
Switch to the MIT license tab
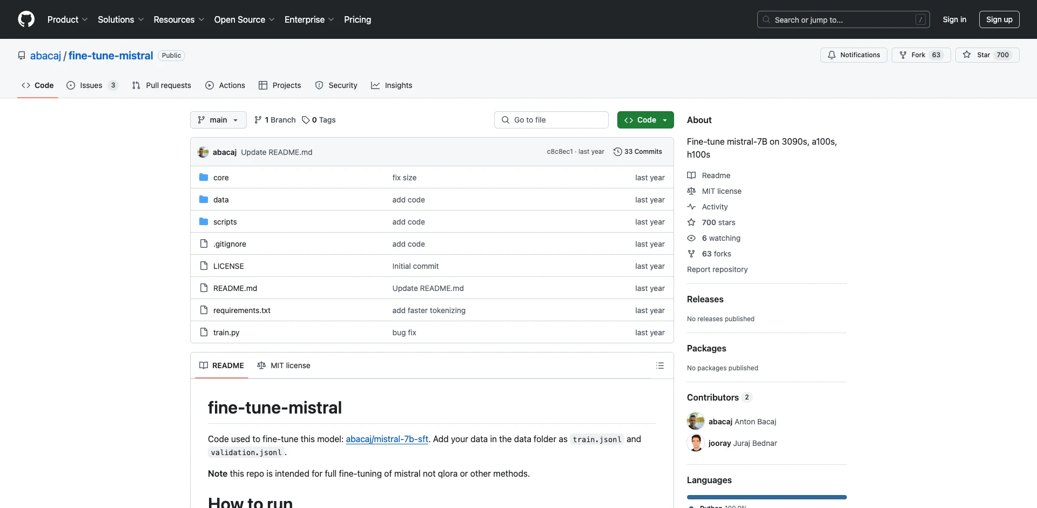coord(284,365)
